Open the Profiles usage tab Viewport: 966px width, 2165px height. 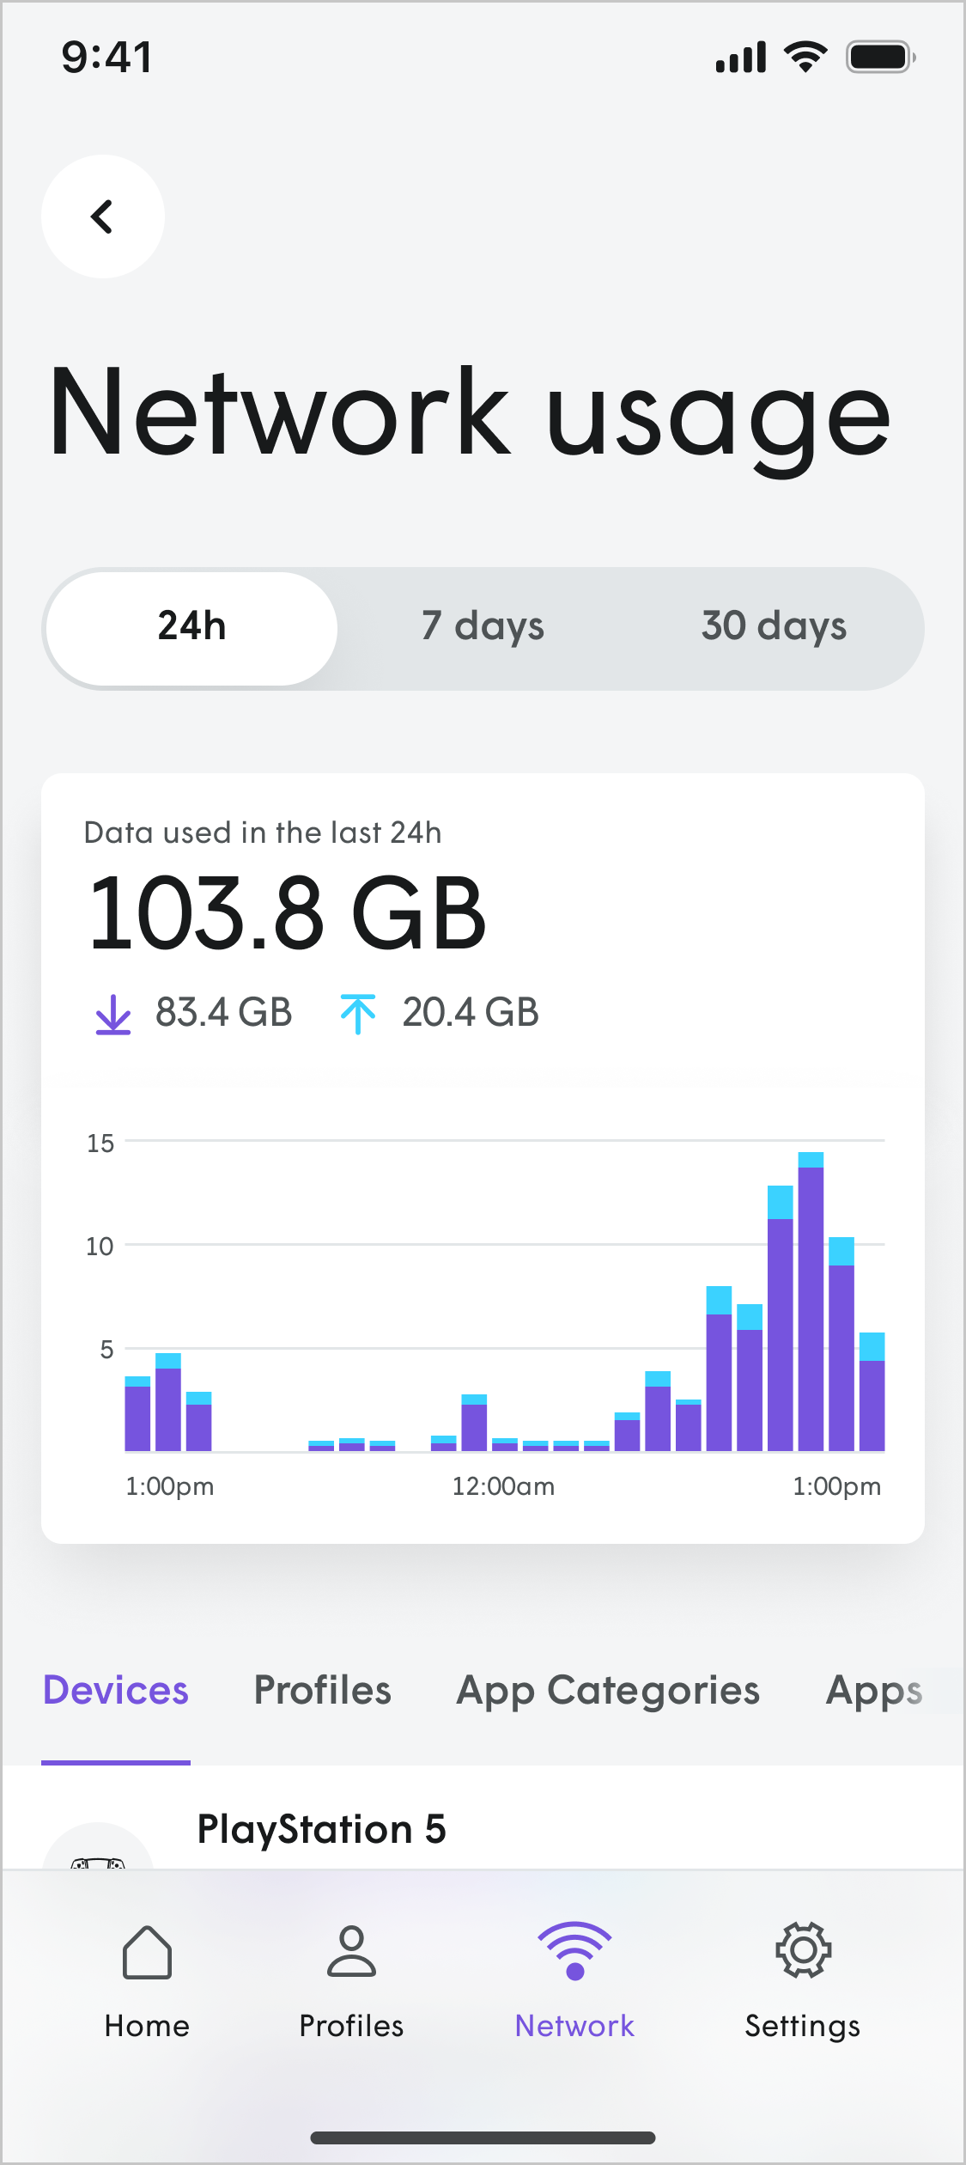(x=323, y=1691)
